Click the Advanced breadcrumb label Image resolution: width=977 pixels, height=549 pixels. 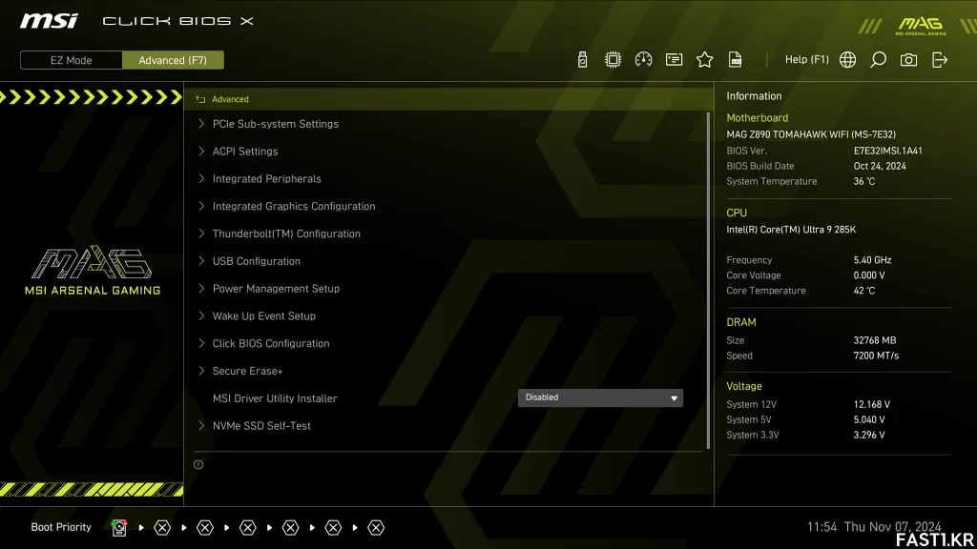[230, 99]
